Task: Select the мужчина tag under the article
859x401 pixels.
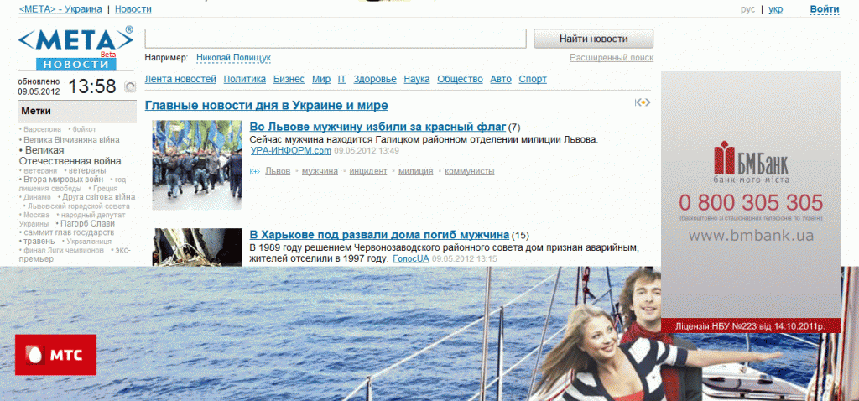Action: [320, 171]
